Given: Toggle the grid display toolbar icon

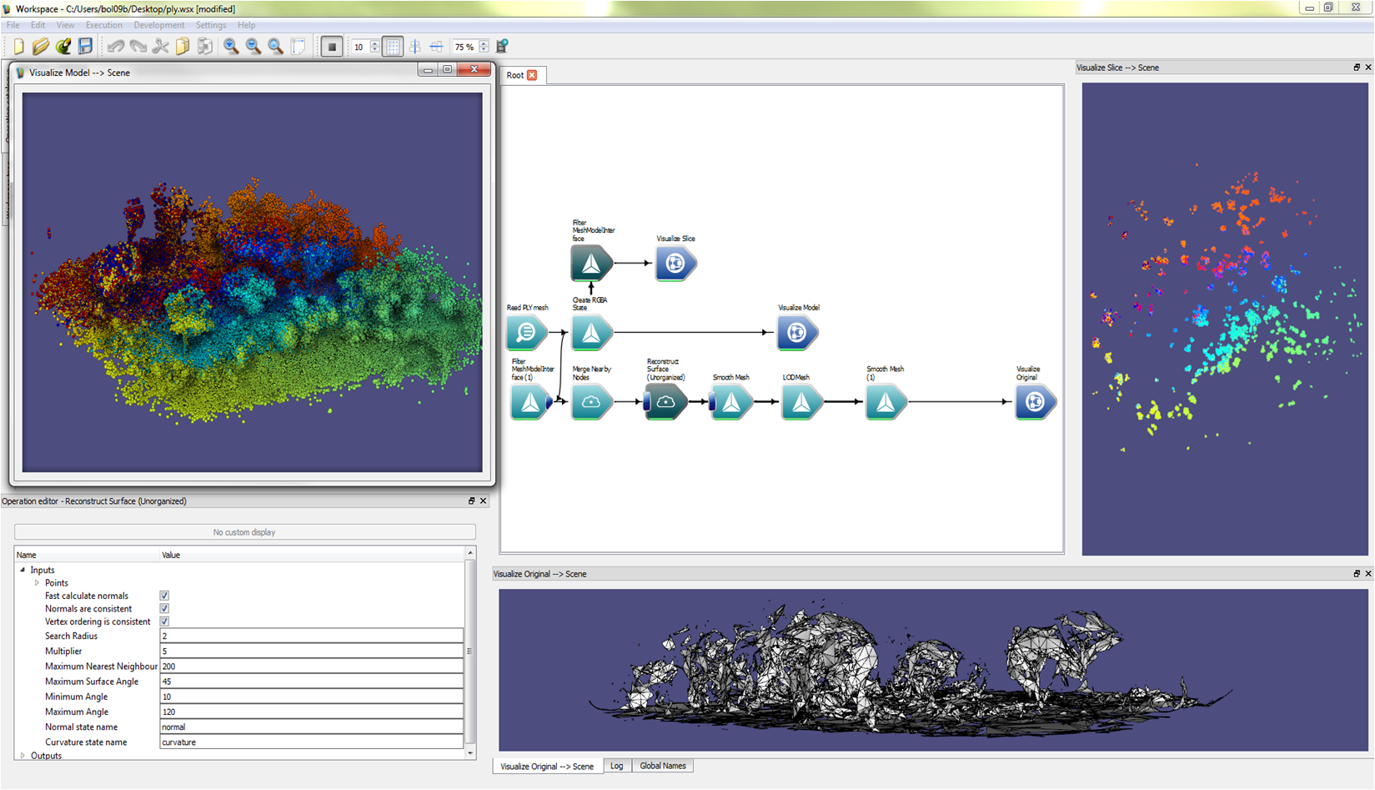Looking at the screenshot, I should pyautogui.click(x=393, y=47).
